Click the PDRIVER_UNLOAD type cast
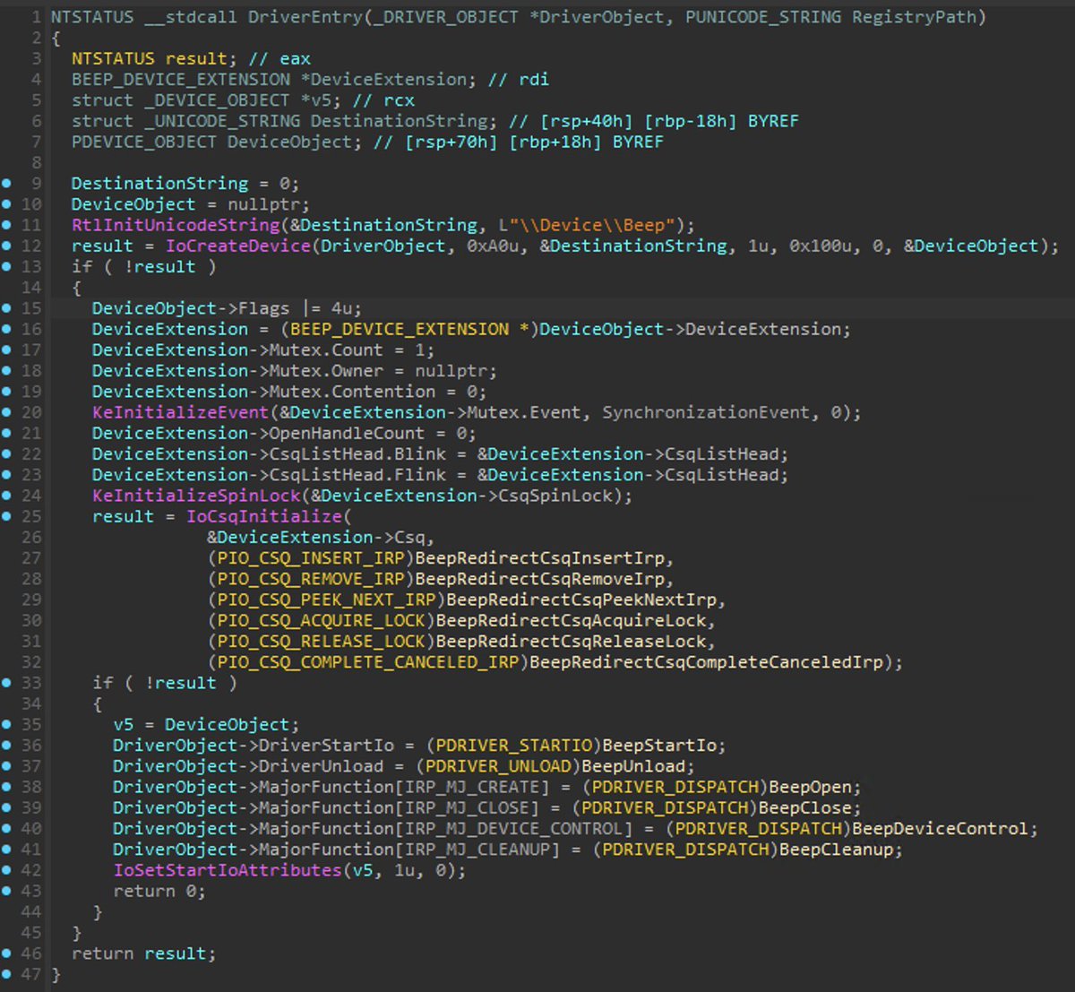Viewport: 1075px width, 992px height. [498, 766]
